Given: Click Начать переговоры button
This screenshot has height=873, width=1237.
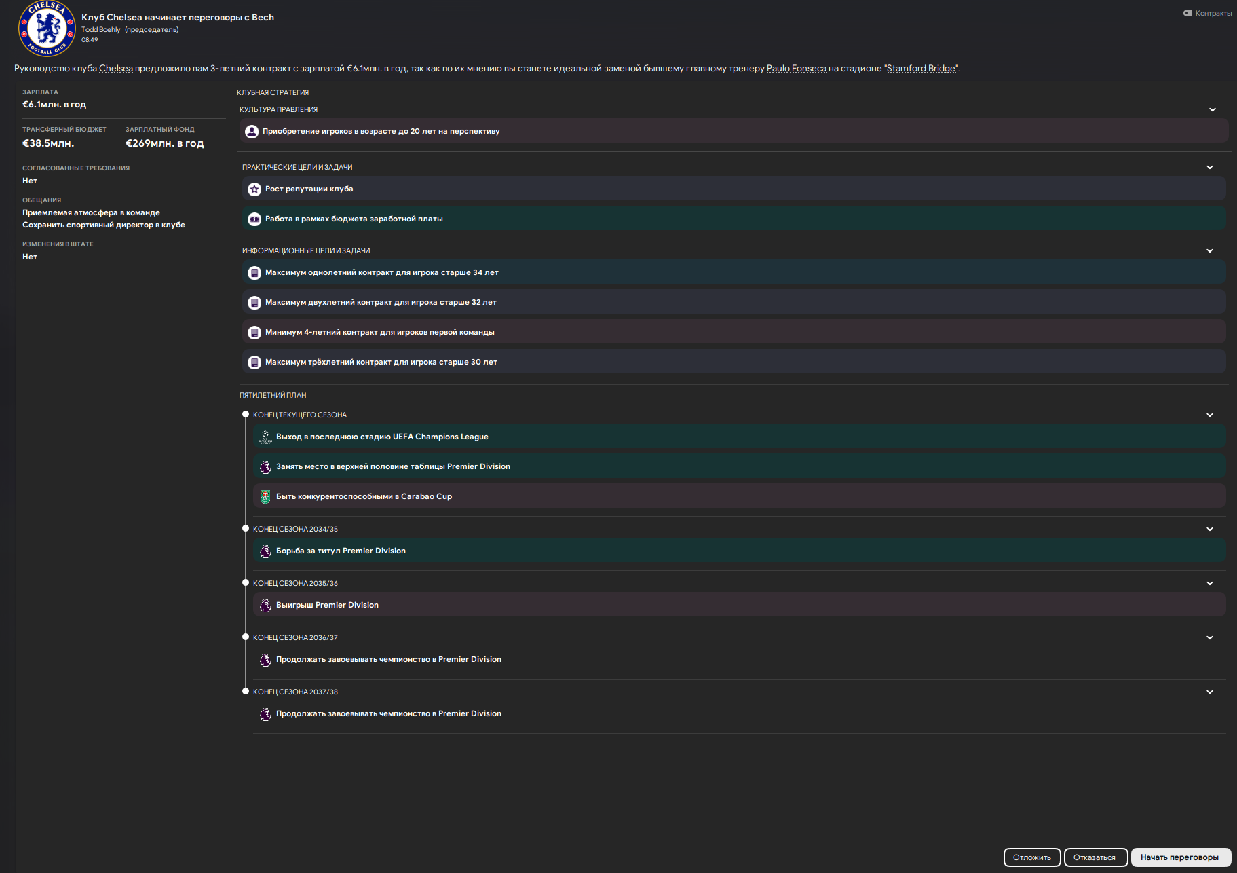Looking at the screenshot, I should pos(1181,857).
